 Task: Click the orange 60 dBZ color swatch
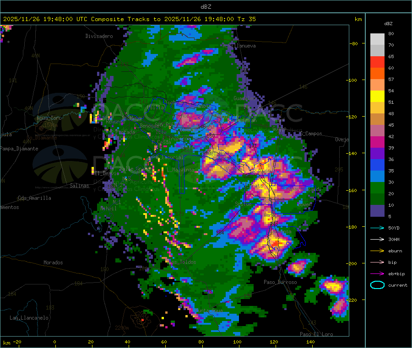(377, 74)
